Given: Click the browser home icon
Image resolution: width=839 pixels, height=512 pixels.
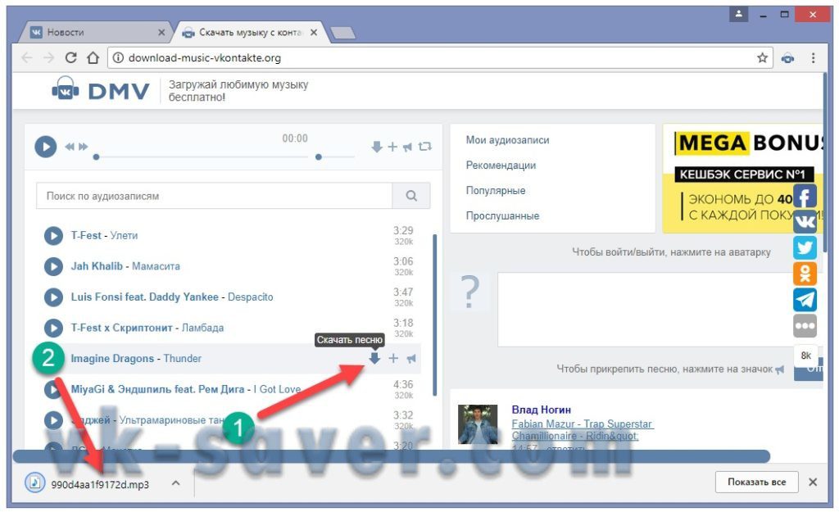Looking at the screenshot, I should click(93, 58).
